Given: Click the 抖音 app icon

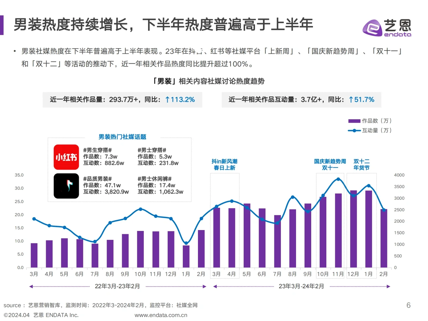Looking at the screenshot, I should click(x=66, y=186).
